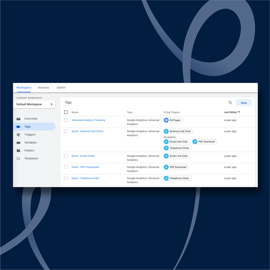Expand the Default Workspace selector
This screenshot has height=270, width=270.
[x=34, y=104]
